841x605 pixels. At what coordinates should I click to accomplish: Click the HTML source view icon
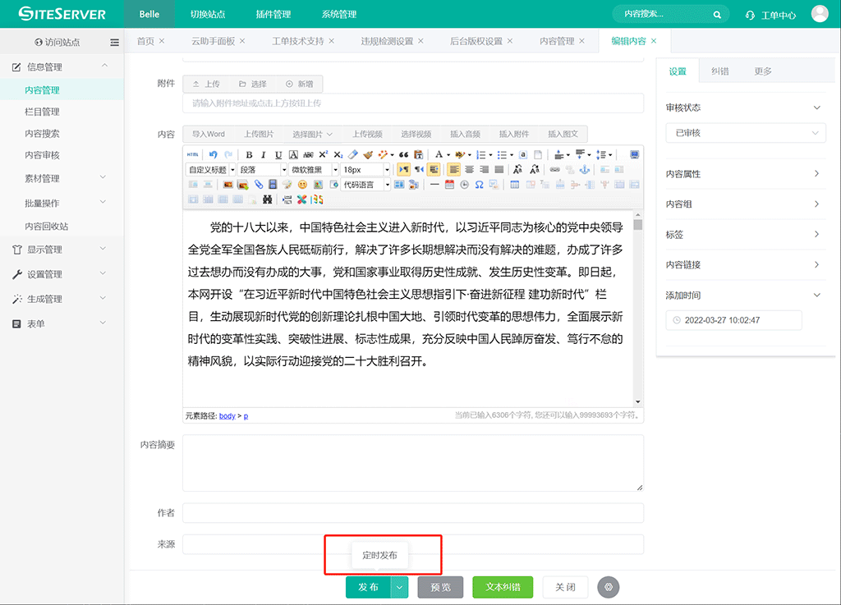click(x=192, y=154)
